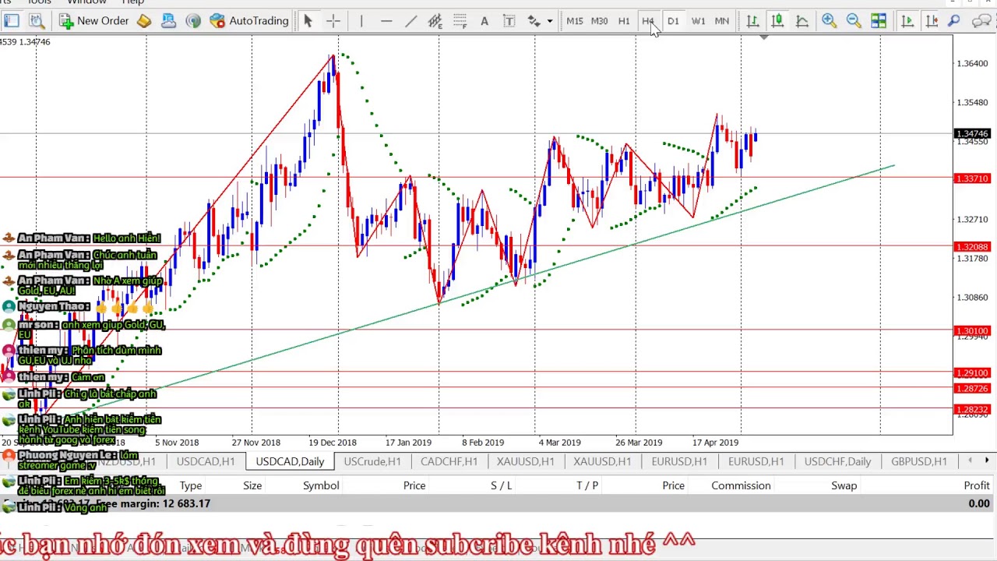Switch chart to M30 timeframe

600,21
